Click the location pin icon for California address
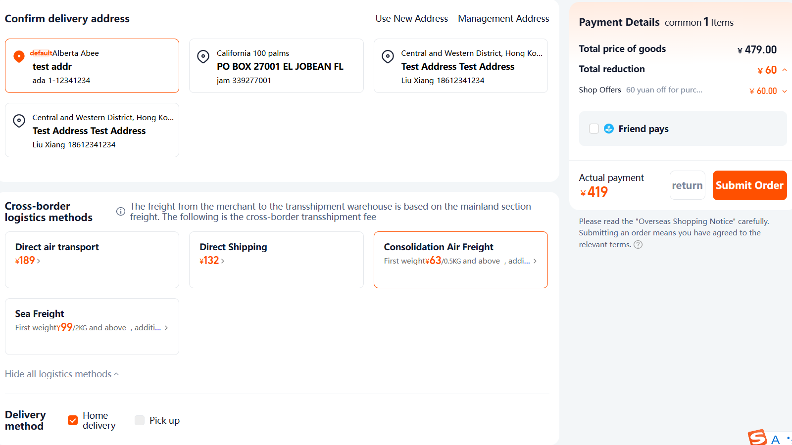This screenshot has width=792, height=445. tap(203, 56)
